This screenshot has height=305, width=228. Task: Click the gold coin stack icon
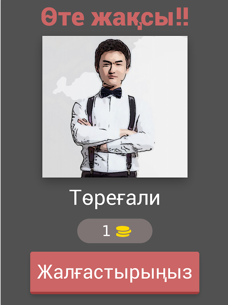pos(124,231)
